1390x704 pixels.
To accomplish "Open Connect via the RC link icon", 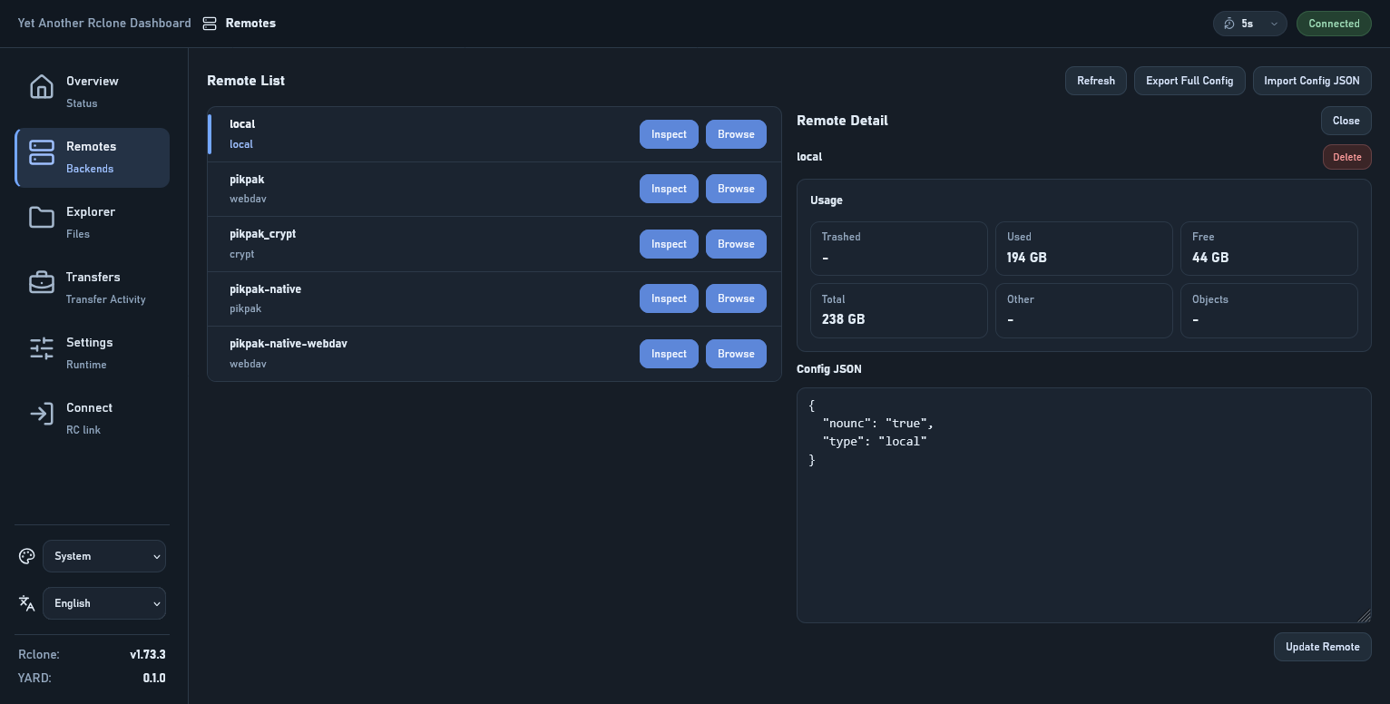I will tap(42, 414).
